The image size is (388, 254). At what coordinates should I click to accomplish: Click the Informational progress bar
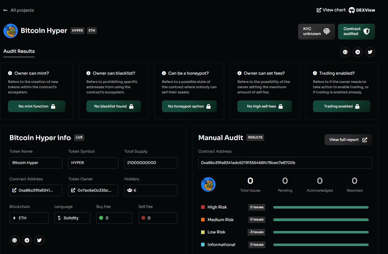pos(321,245)
